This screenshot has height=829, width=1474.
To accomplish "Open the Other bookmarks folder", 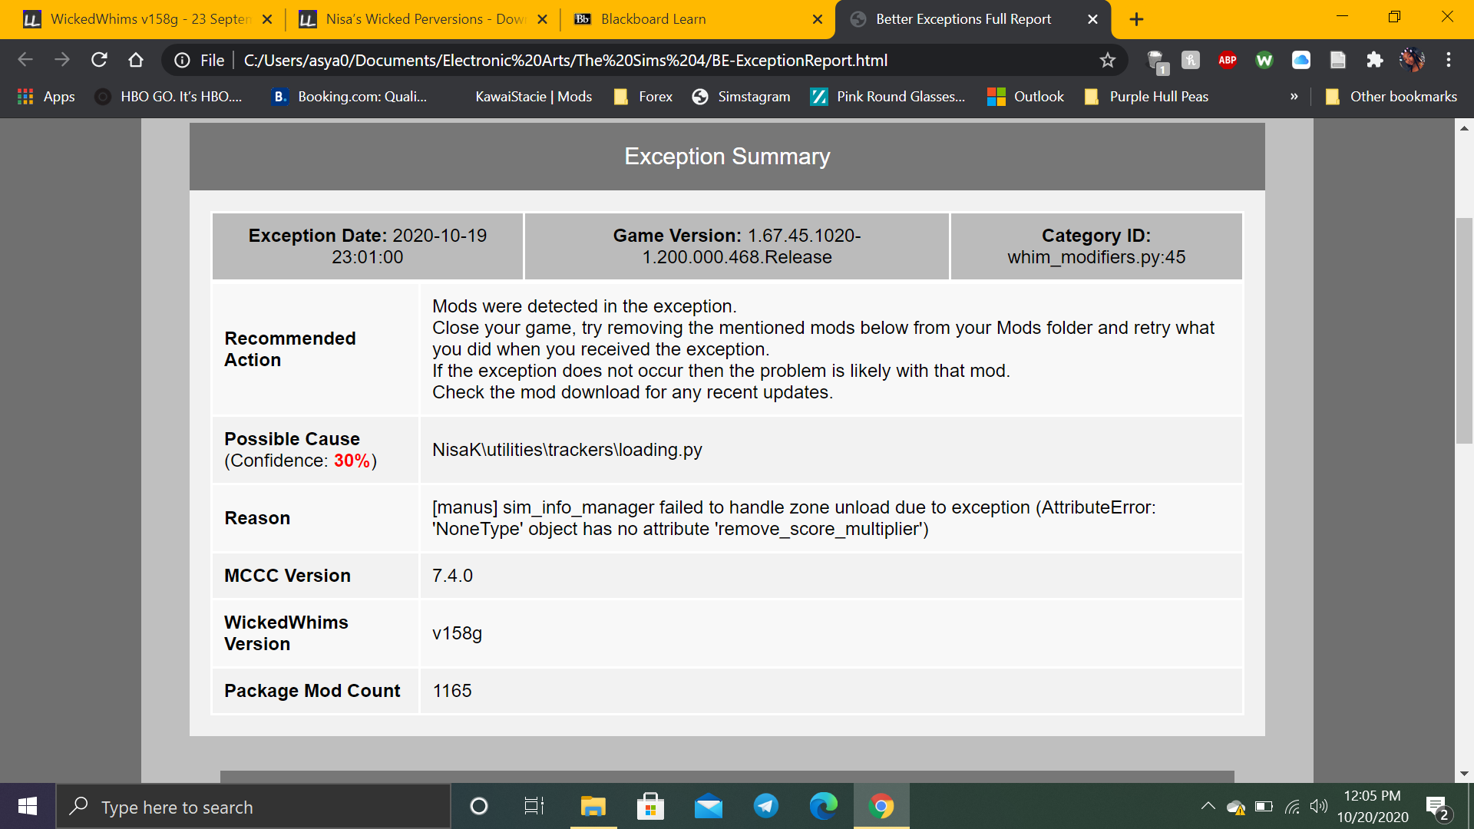I will (x=1391, y=97).
